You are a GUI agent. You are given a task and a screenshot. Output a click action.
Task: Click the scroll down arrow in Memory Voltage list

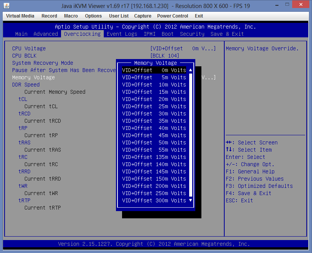click(190, 200)
